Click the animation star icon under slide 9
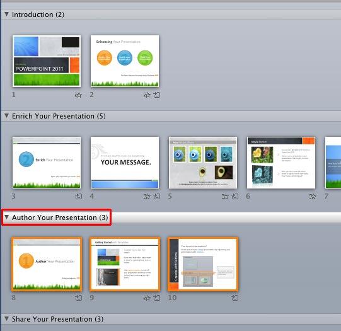 (x=147, y=298)
